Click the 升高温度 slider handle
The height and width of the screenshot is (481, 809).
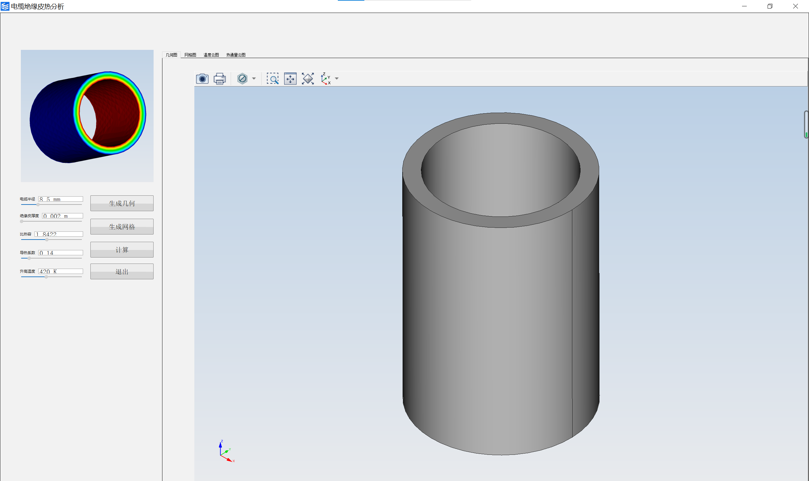coord(46,277)
